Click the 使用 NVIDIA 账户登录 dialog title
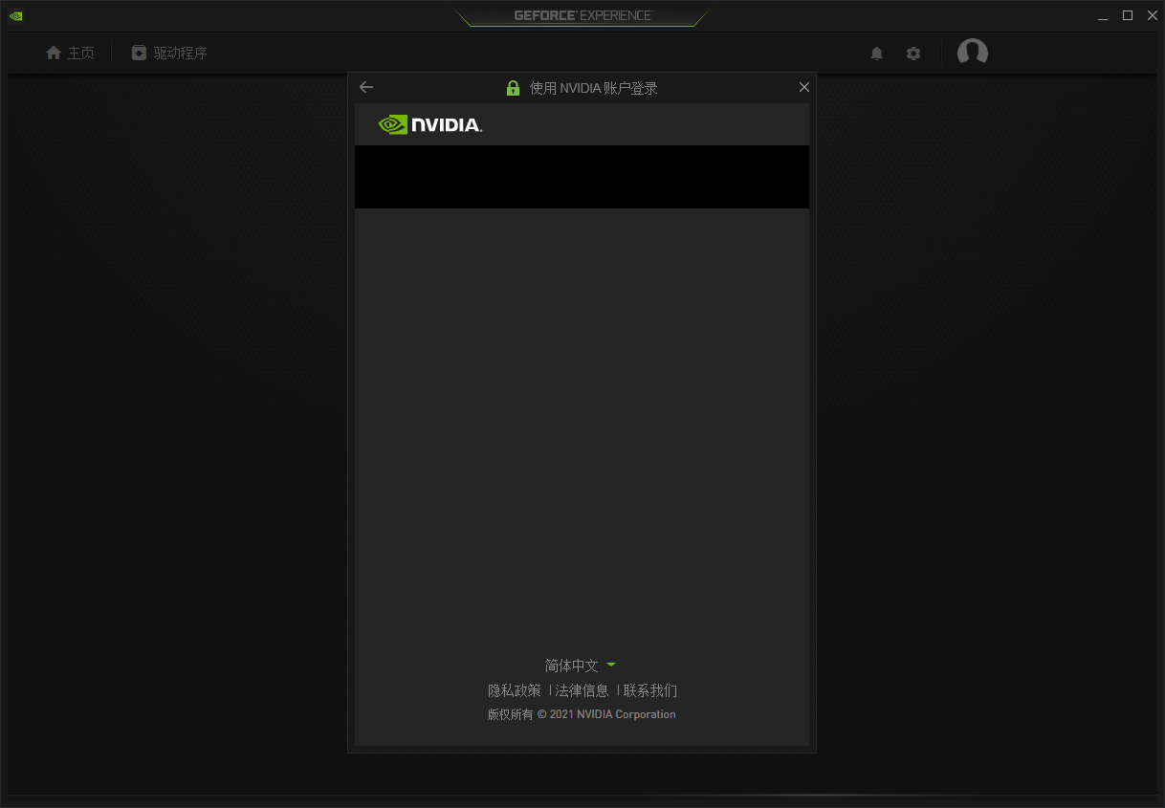Screen dimensions: 1165x808 tap(594, 88)
